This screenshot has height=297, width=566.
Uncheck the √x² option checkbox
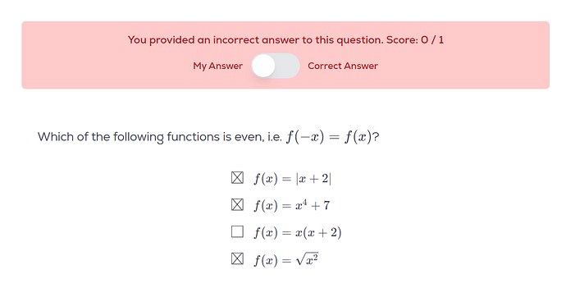pos(237,258)
